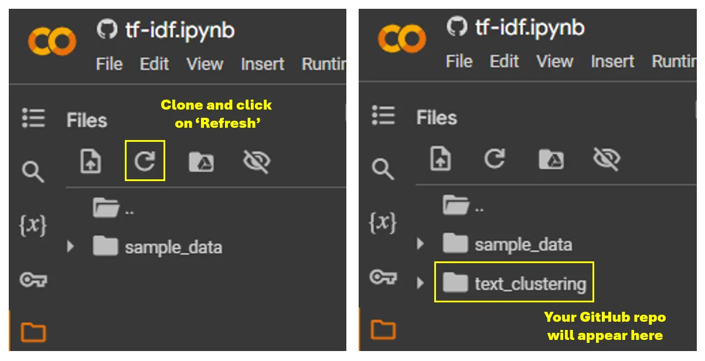Open the Insert menu in the right panel
The image size is (705, 361).
pos(612,61)
